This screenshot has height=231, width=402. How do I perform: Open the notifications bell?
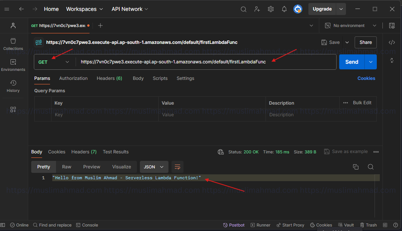(x=284, y=9)
